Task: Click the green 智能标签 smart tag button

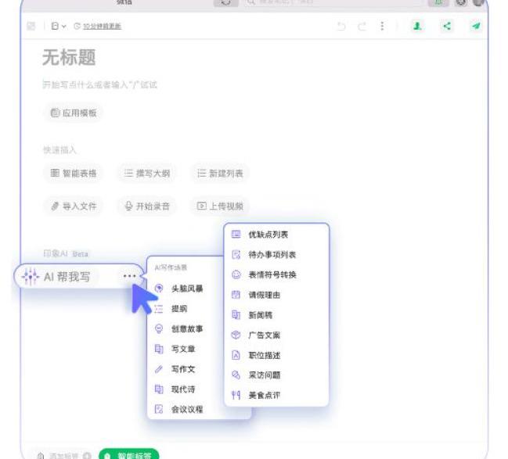Action: [129, 454]
